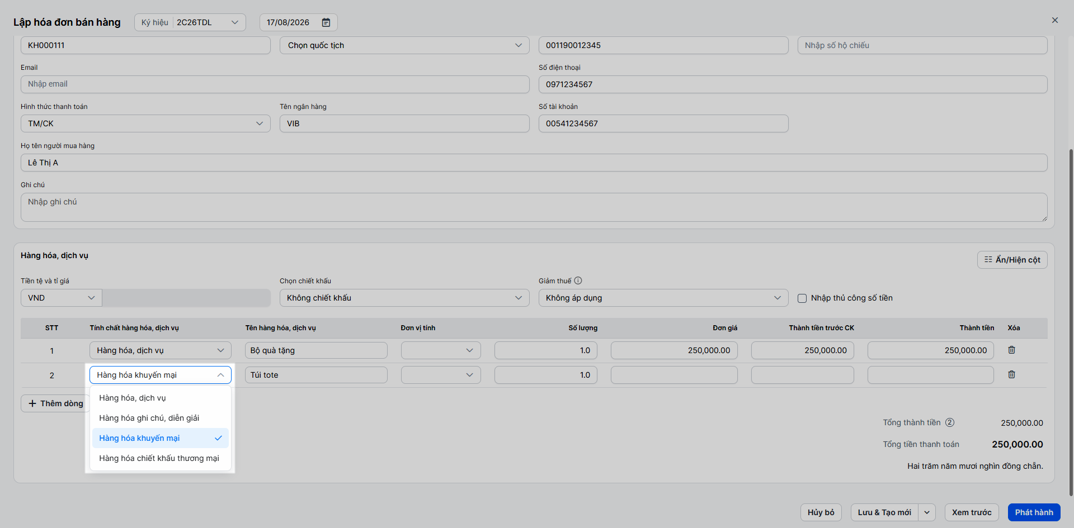Click Ẩn/Hiện cột button

click(x=1012, y=260)
